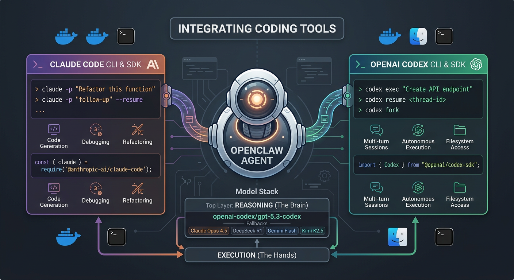Select the Claude Opus 4.5 fallback chip
The image size is (514, 280).
[x=209, y=231]
